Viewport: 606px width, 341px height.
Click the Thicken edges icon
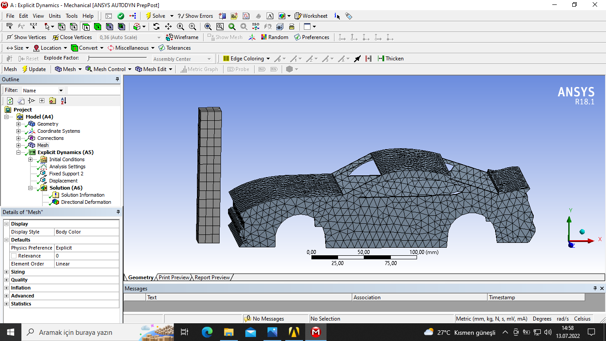[390, 59]
